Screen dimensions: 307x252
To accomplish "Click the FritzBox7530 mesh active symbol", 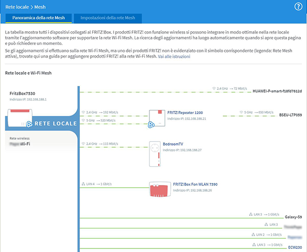I will (29, 124).
